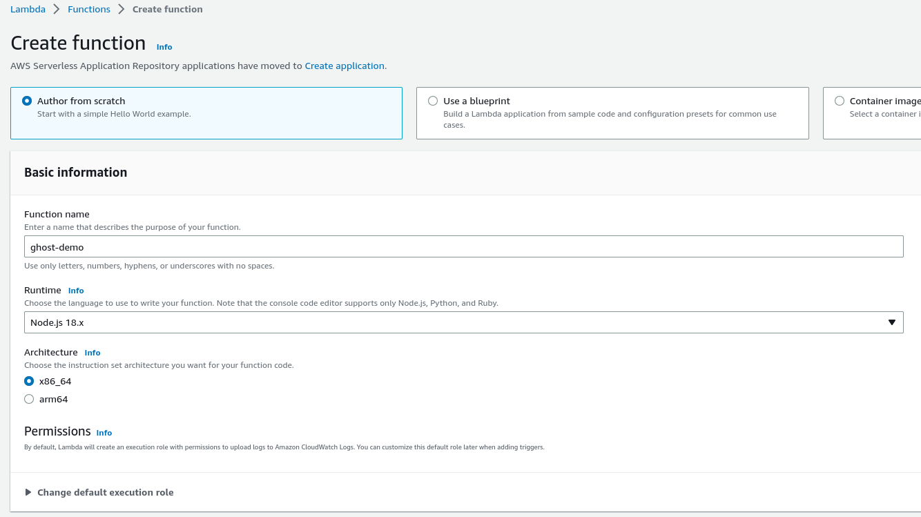The height and width of the screenshot is (517, 921).
Task: Open Info link next to Runtime
Action: tap(76, 291)
